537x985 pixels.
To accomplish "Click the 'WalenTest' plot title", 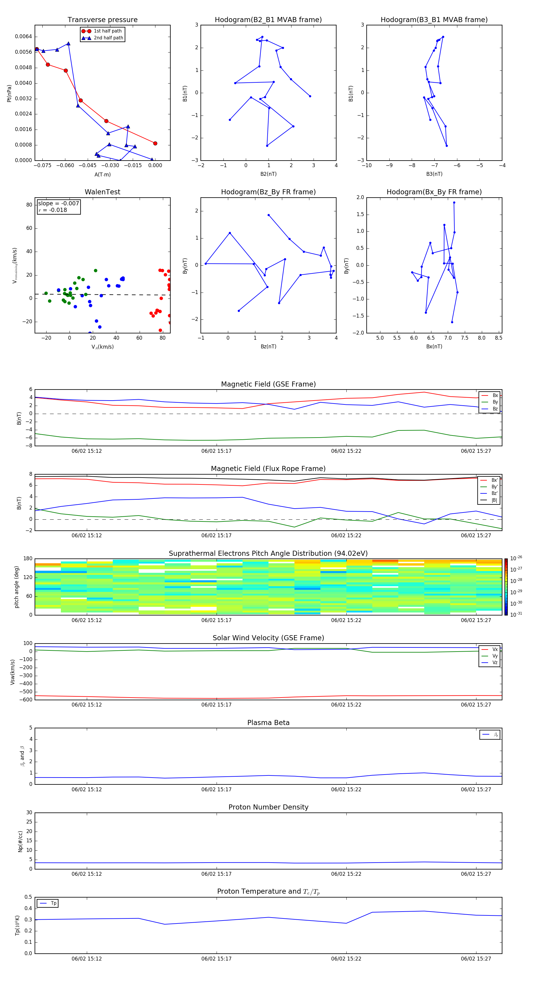I will tap(102, 192).
